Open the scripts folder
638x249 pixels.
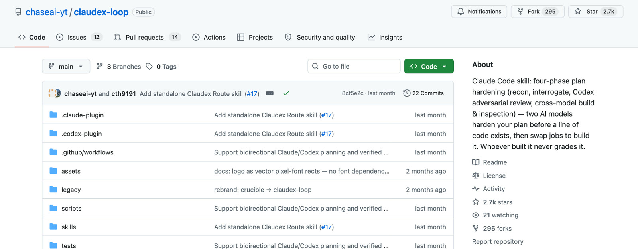click(71, 208)
